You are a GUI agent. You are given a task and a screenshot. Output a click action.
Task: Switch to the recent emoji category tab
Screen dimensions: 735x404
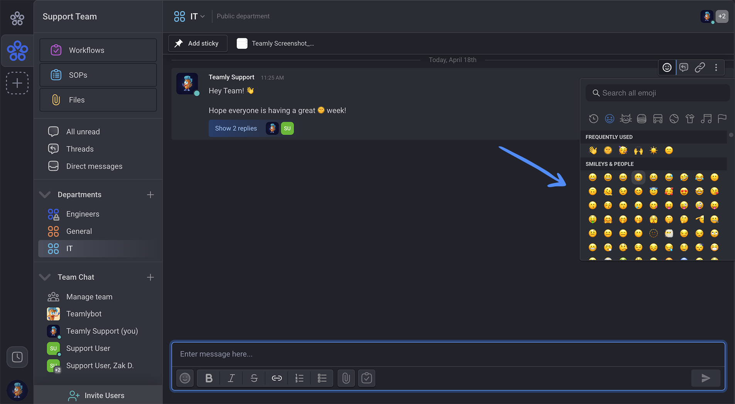click(x=593, y=118)
